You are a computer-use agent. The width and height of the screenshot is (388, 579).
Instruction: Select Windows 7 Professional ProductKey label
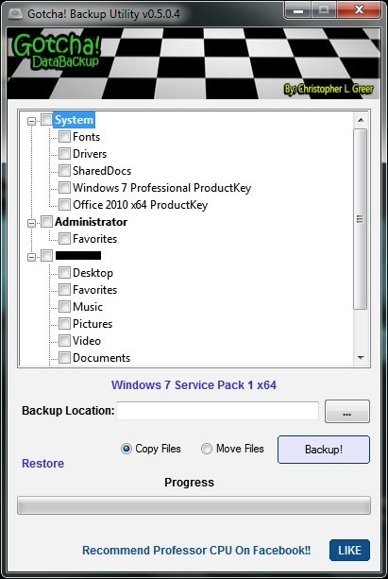point(161,188)
